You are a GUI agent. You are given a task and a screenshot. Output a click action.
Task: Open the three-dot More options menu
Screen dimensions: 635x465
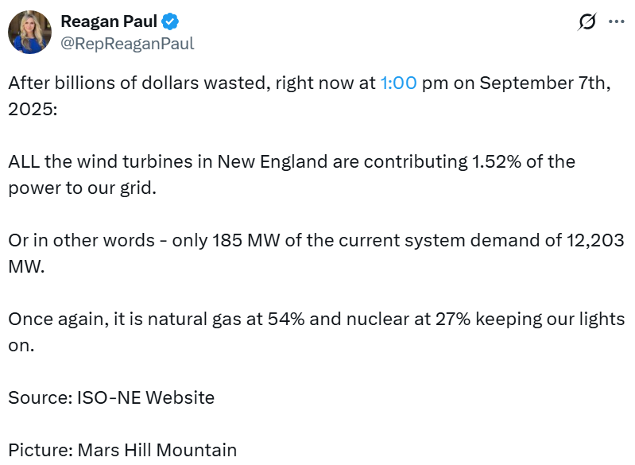pyautogui.click(x=616, y=22)
